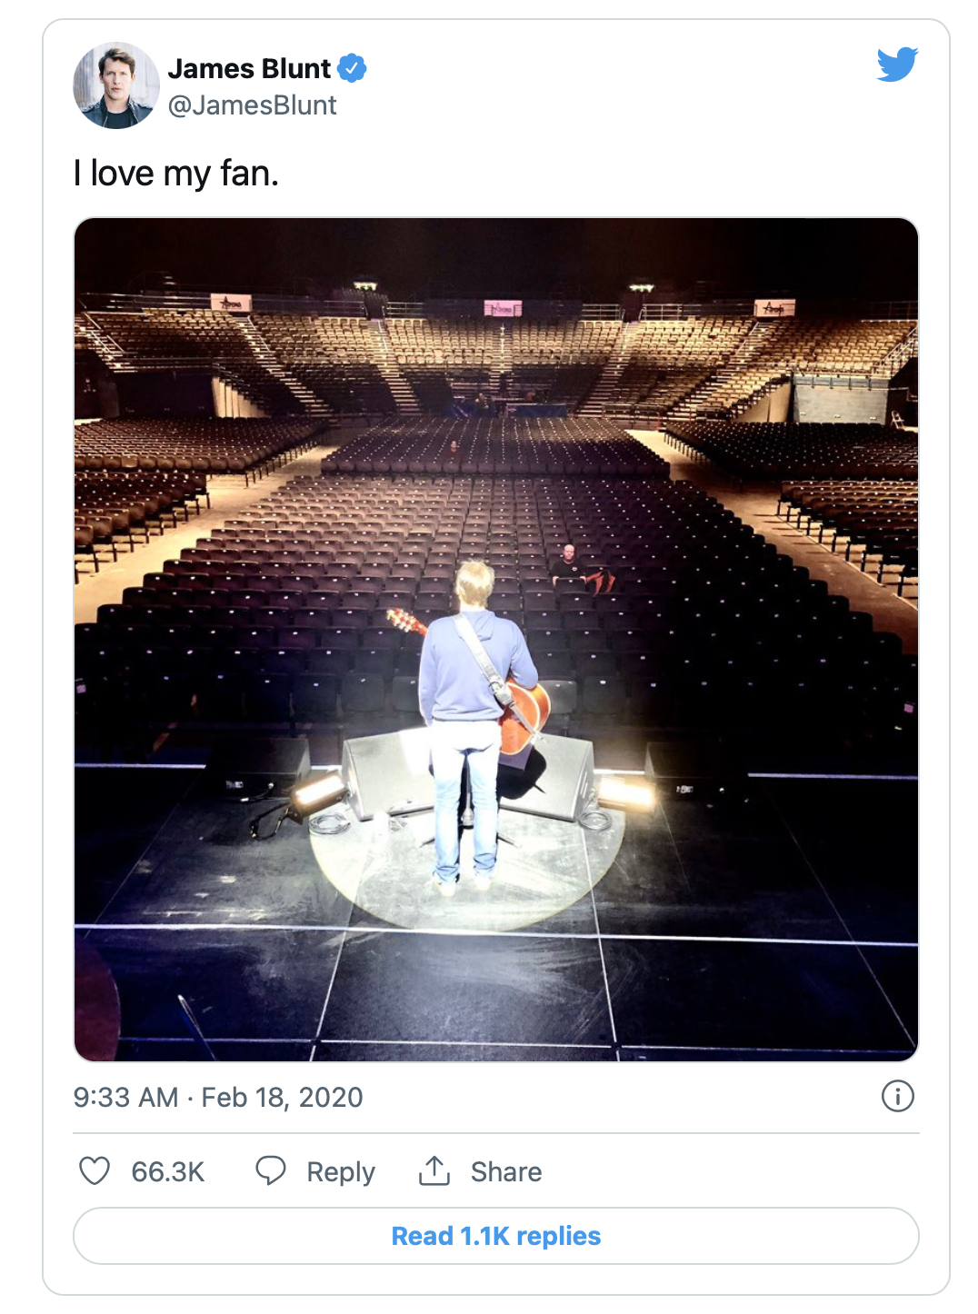Screen dimensions: 978x1314
Task: Open the tweet info circle icon
Action: coord(897,1096)
